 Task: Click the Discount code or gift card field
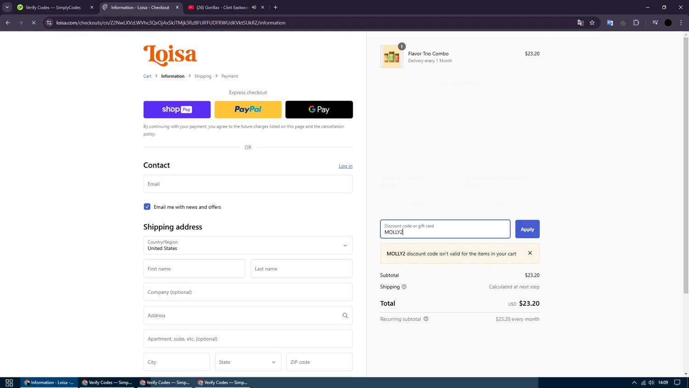coord(445,229)
